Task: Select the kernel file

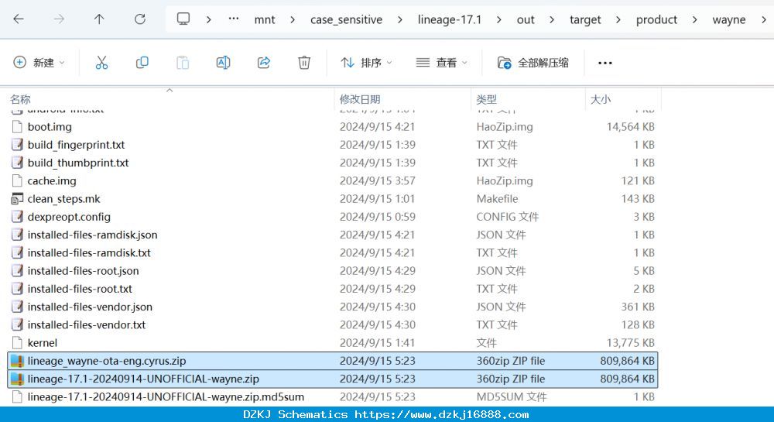Action: pyautogui.click(x=333, y=343)
